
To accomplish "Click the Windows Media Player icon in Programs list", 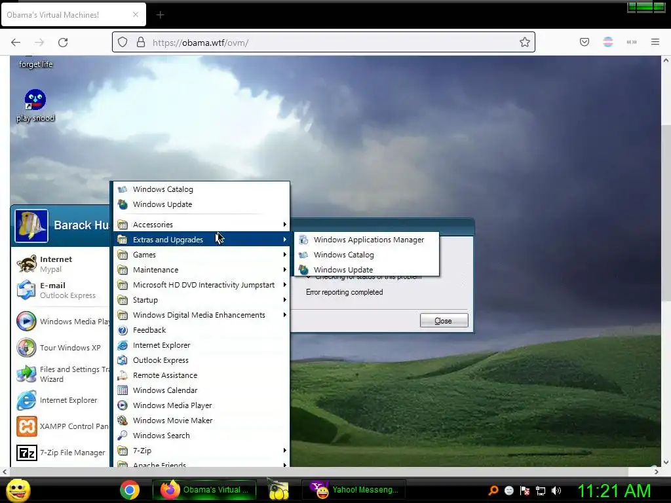I will coord(123,405).
